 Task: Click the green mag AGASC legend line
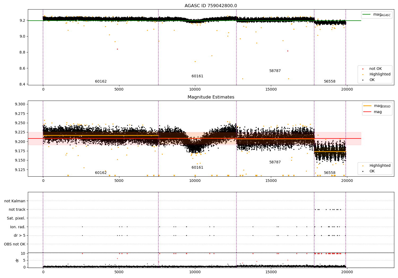(366, 15)
